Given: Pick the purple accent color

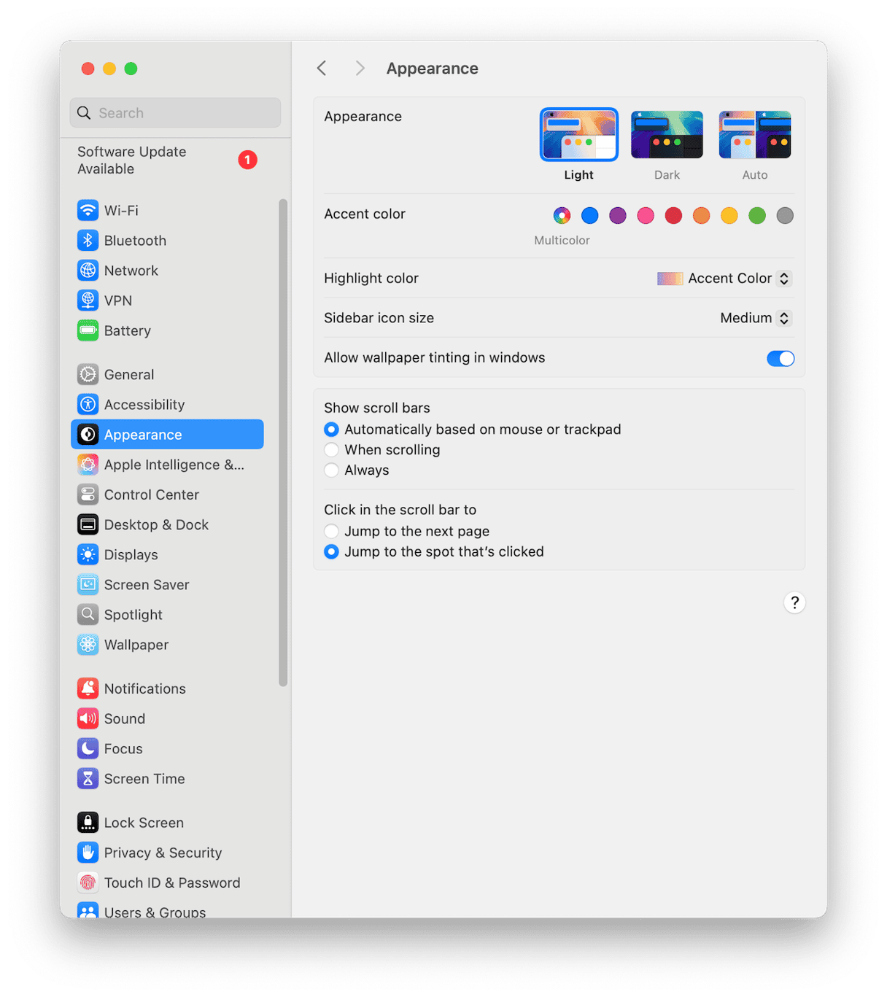Looking at the screenshot, I should 618,215.
